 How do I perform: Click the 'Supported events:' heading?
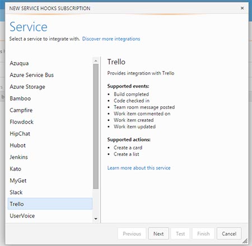pyautogui.click(x=128, y=86)
